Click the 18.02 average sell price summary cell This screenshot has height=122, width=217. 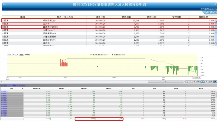tap(201, 119)
